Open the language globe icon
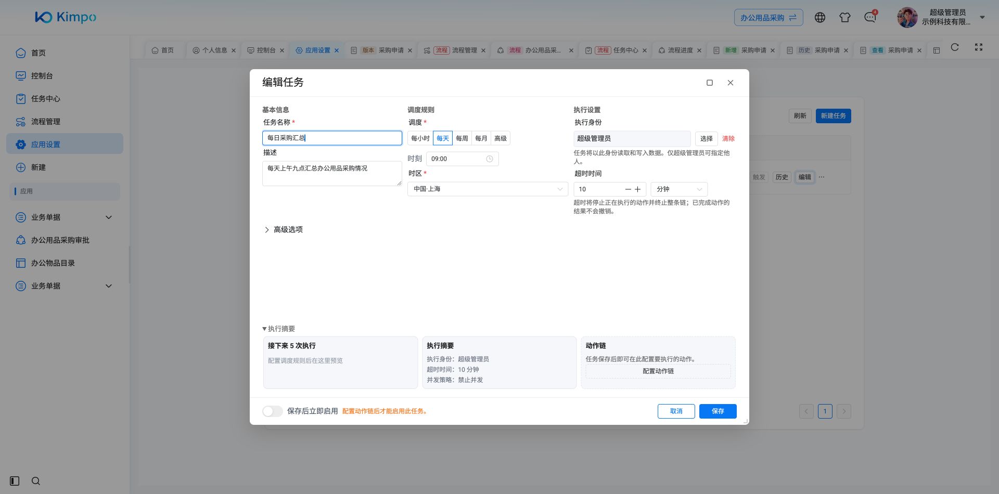Viewport: 999px width, 494px height. 820,18
